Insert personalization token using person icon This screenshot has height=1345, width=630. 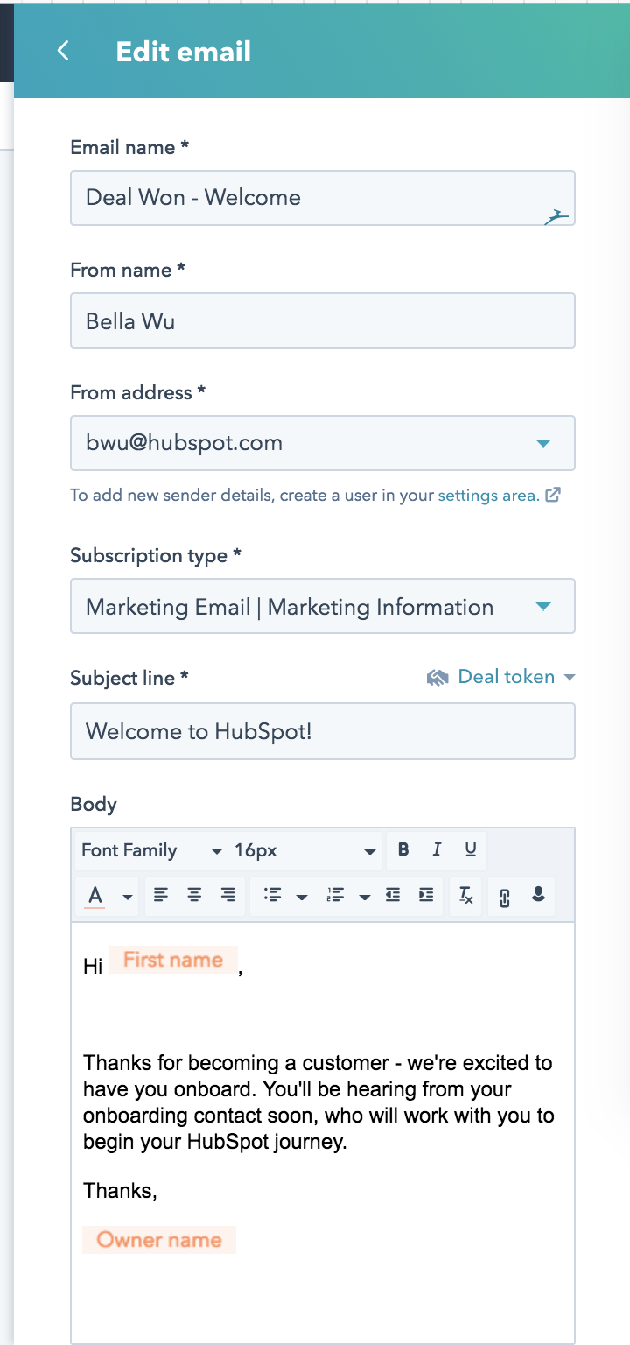coord(538,896)
